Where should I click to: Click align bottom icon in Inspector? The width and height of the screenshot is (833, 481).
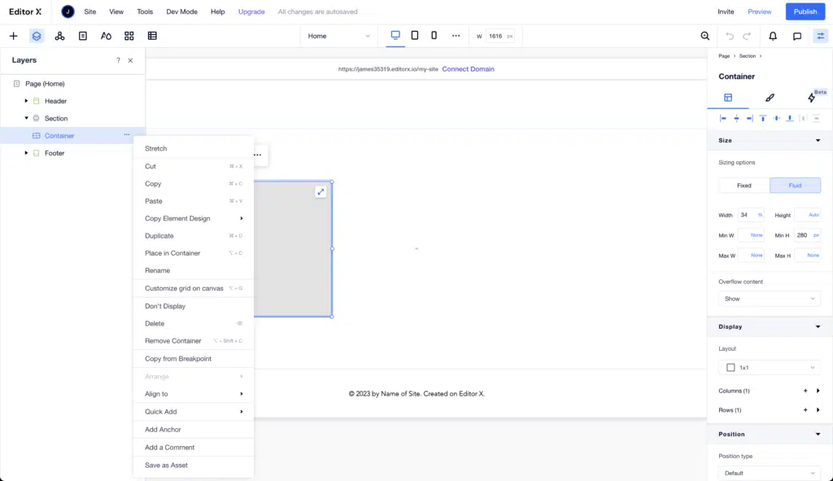tap(790, 118)
